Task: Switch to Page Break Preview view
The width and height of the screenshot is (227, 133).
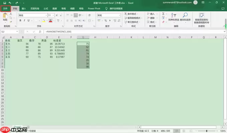Action: pyautogui.click(x=191, y=131)
